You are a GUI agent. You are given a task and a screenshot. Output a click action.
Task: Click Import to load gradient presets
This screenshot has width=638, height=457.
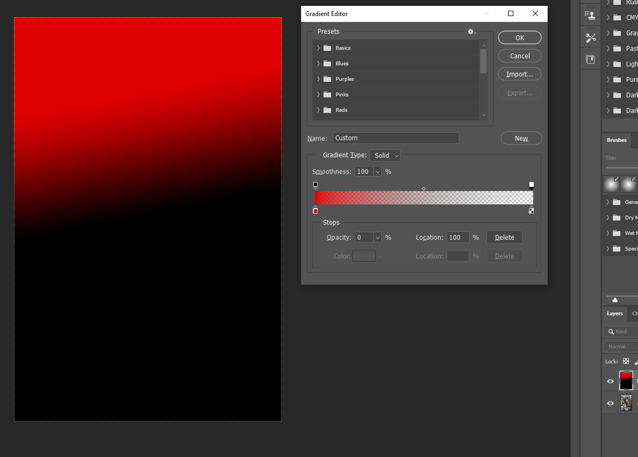519,74
